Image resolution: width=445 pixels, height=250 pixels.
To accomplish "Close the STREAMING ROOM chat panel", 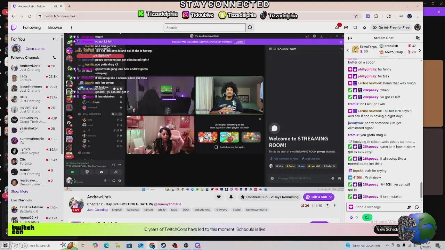I will pos(341,49).
